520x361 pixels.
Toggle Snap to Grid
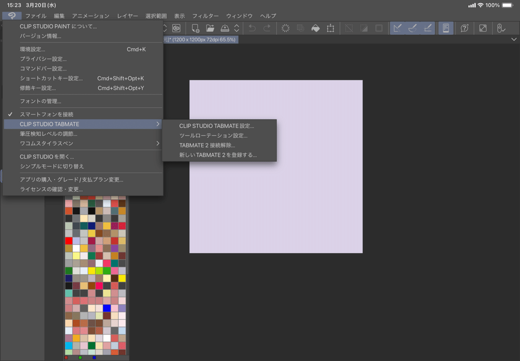427,28
